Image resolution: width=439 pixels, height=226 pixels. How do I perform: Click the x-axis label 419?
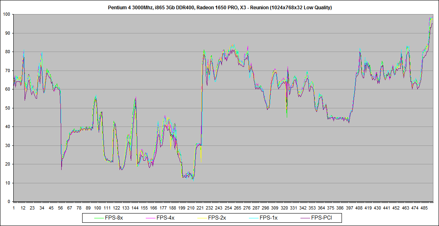coord(368,208)
